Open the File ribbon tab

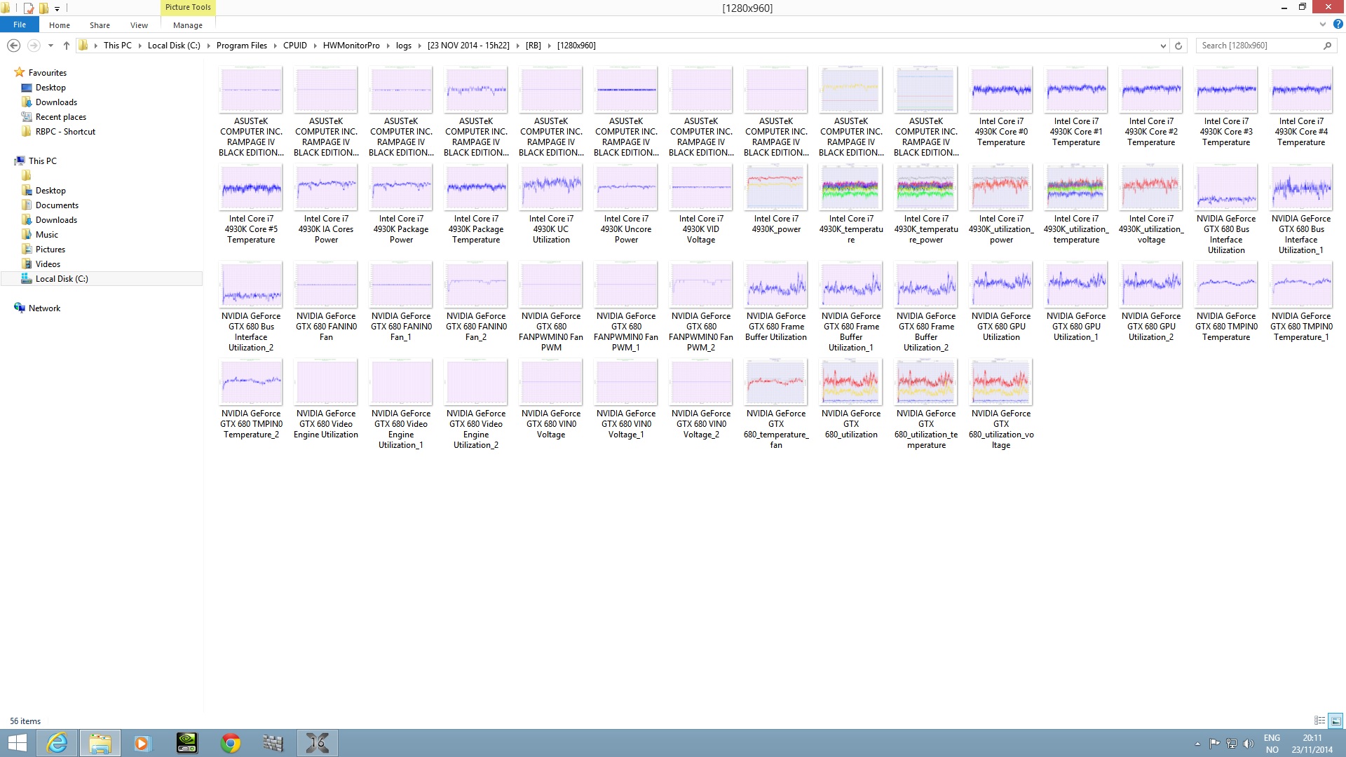(x=20, y=25)
